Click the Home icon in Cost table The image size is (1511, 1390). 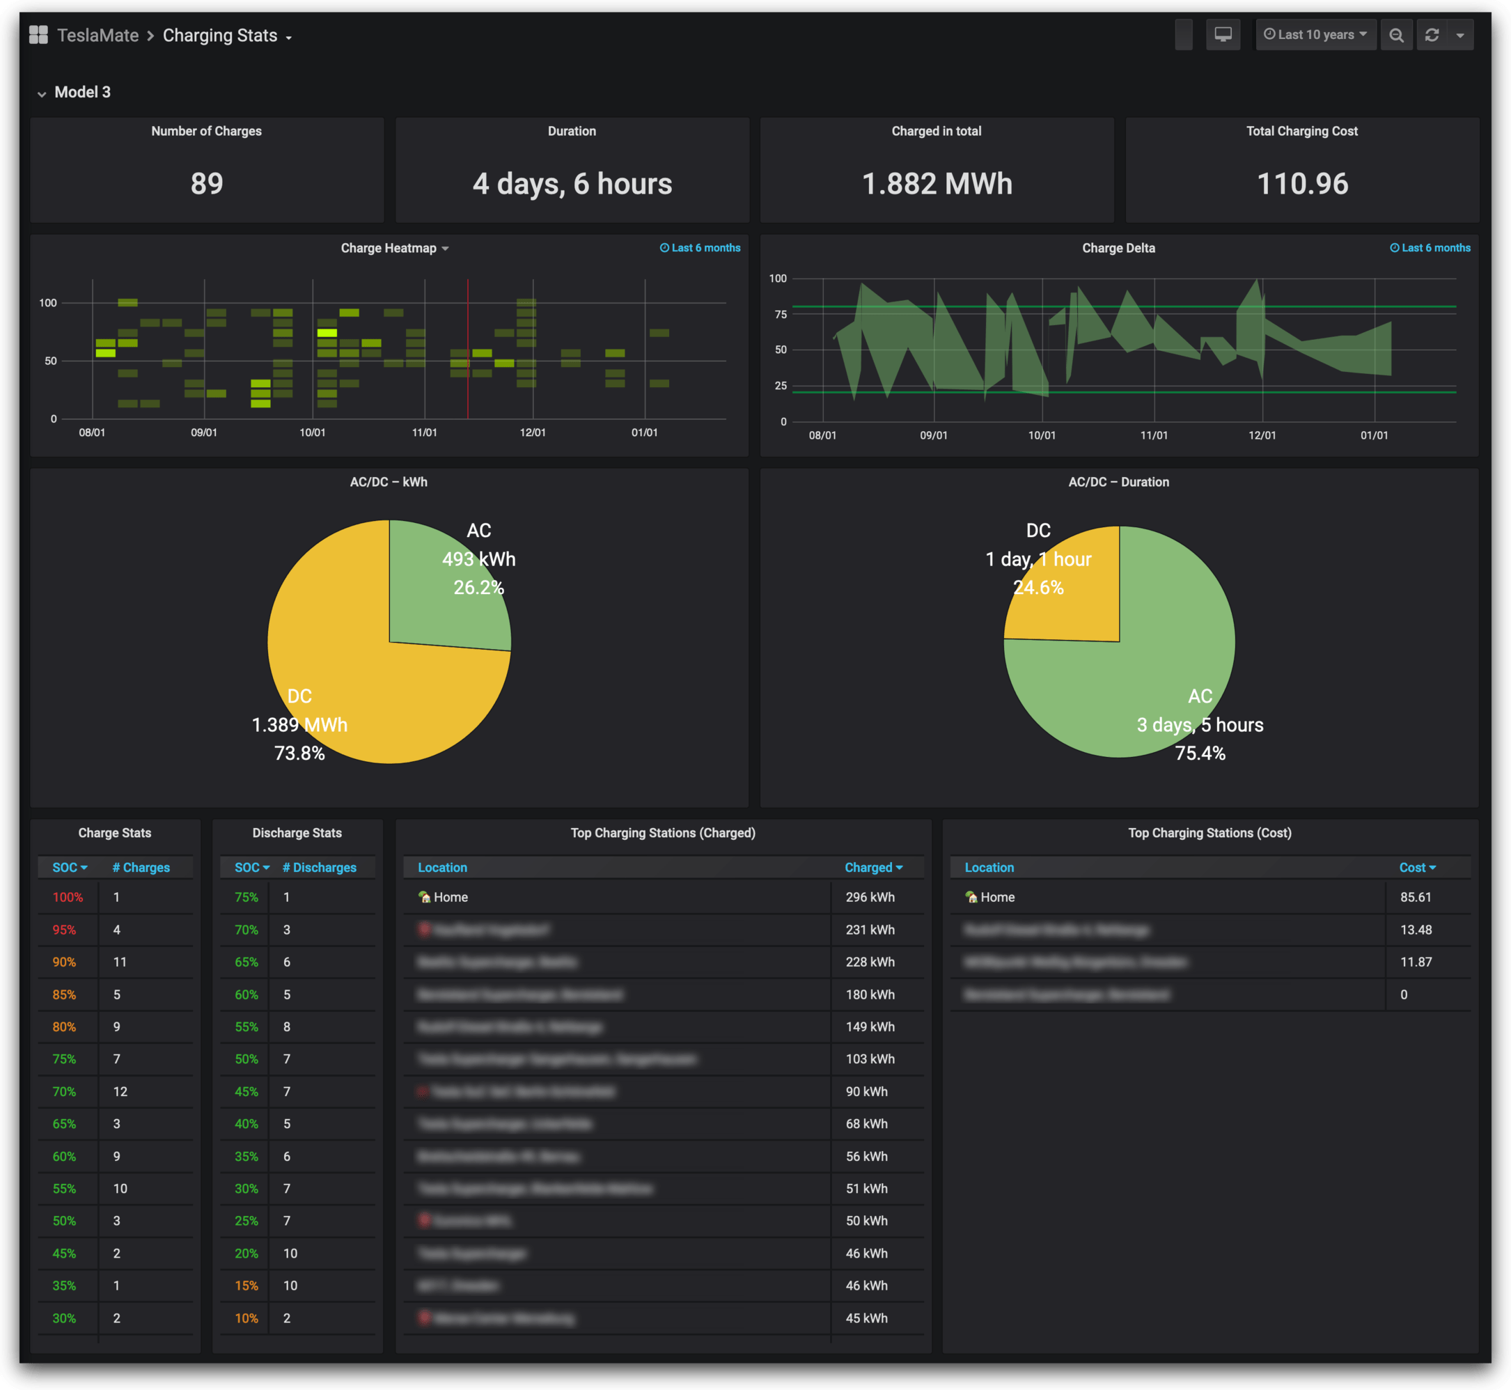(x=971, y=896)
